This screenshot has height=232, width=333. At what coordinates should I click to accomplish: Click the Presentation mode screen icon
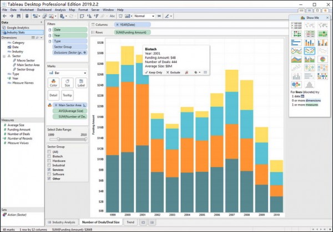(x=120, y=16)
